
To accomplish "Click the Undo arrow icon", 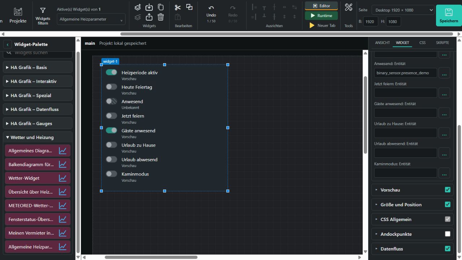I will coord(211,8).
